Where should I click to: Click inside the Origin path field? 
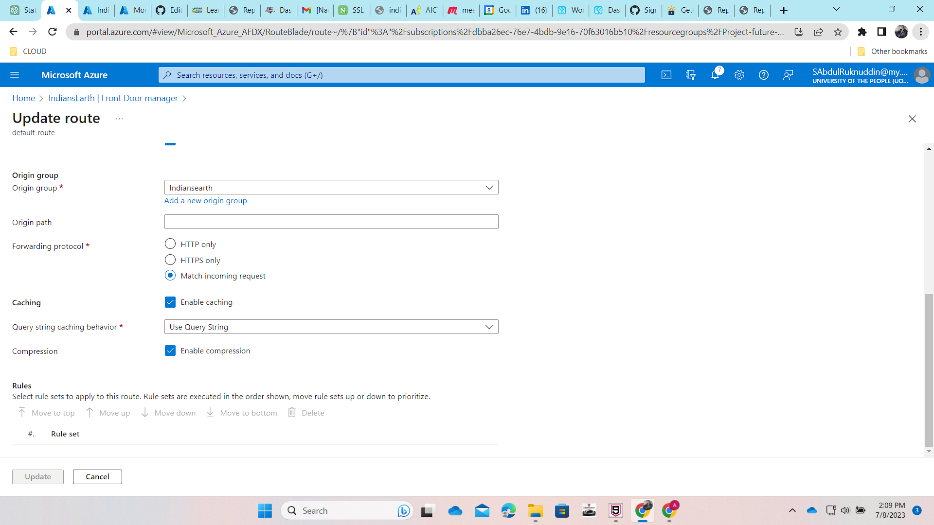click(331, 222)
